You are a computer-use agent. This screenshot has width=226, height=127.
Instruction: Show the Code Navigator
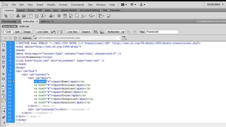(x=4, y=50)
